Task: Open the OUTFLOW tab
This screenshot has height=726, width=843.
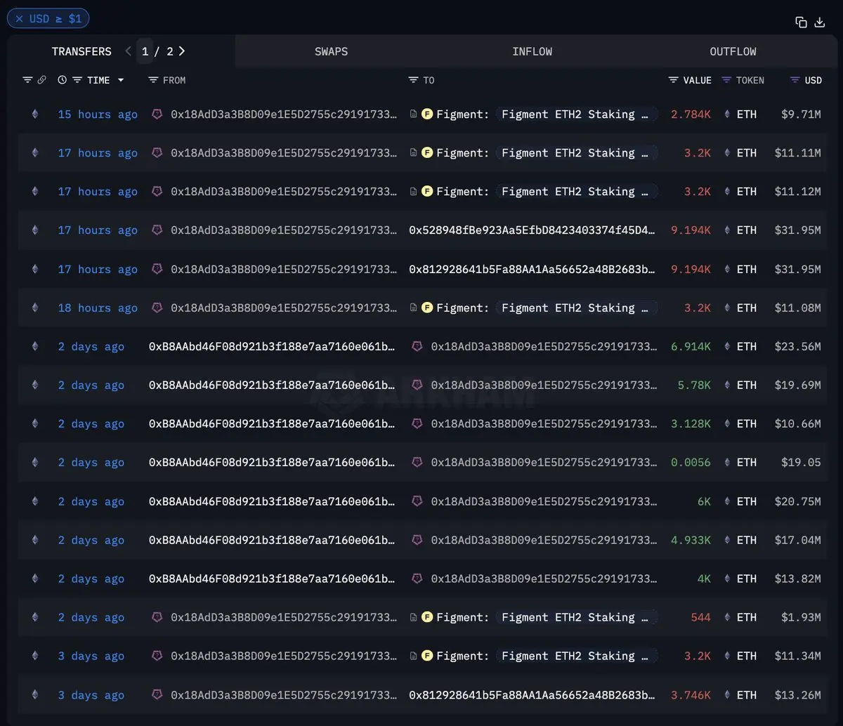Action: click(x=733, y=51)
